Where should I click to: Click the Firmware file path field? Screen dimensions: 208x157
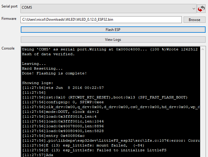101,20
